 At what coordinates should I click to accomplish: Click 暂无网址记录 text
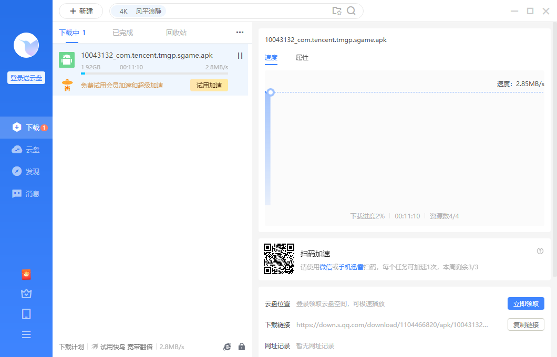pos(315,345)
